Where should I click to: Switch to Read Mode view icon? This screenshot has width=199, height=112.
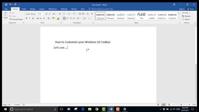pyautogui.click(x=158, y=105)
